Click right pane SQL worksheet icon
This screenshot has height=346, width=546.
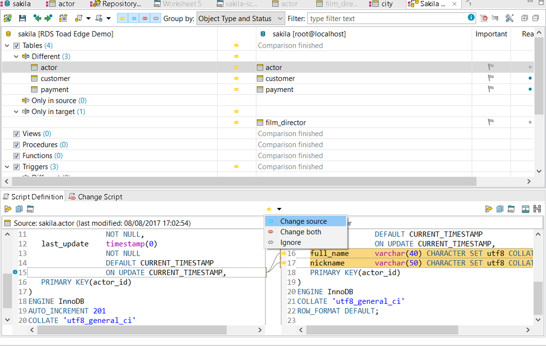pos(511,209)
